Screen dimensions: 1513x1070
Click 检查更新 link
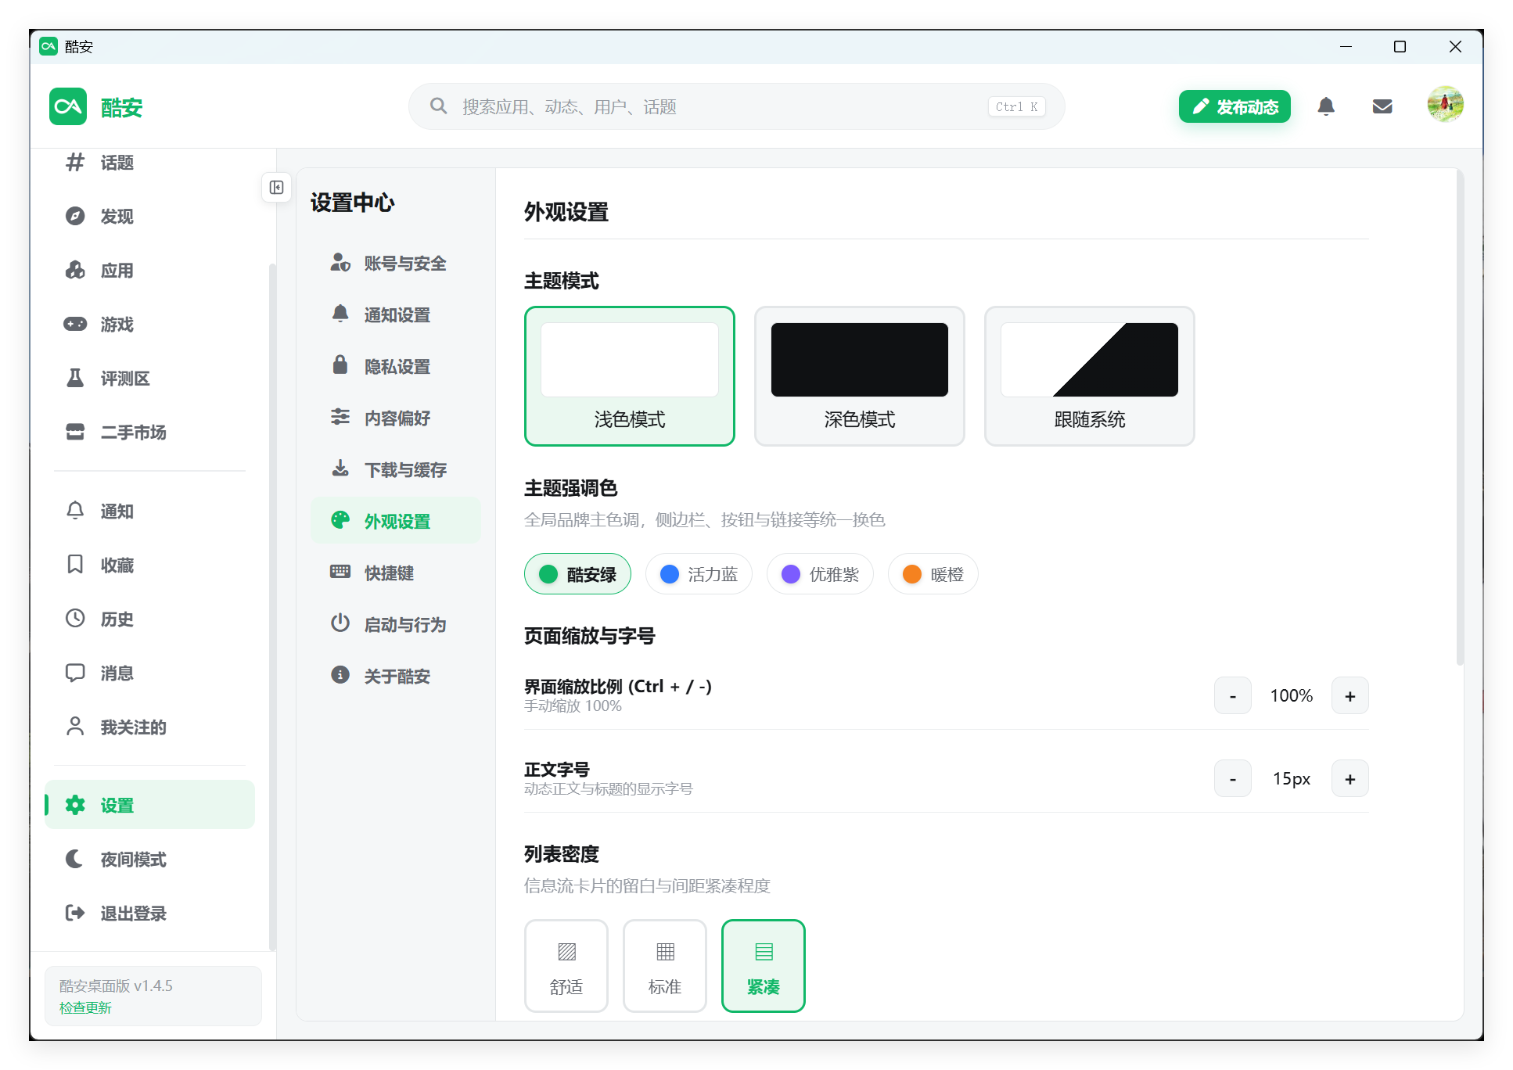pos(85,1007)
